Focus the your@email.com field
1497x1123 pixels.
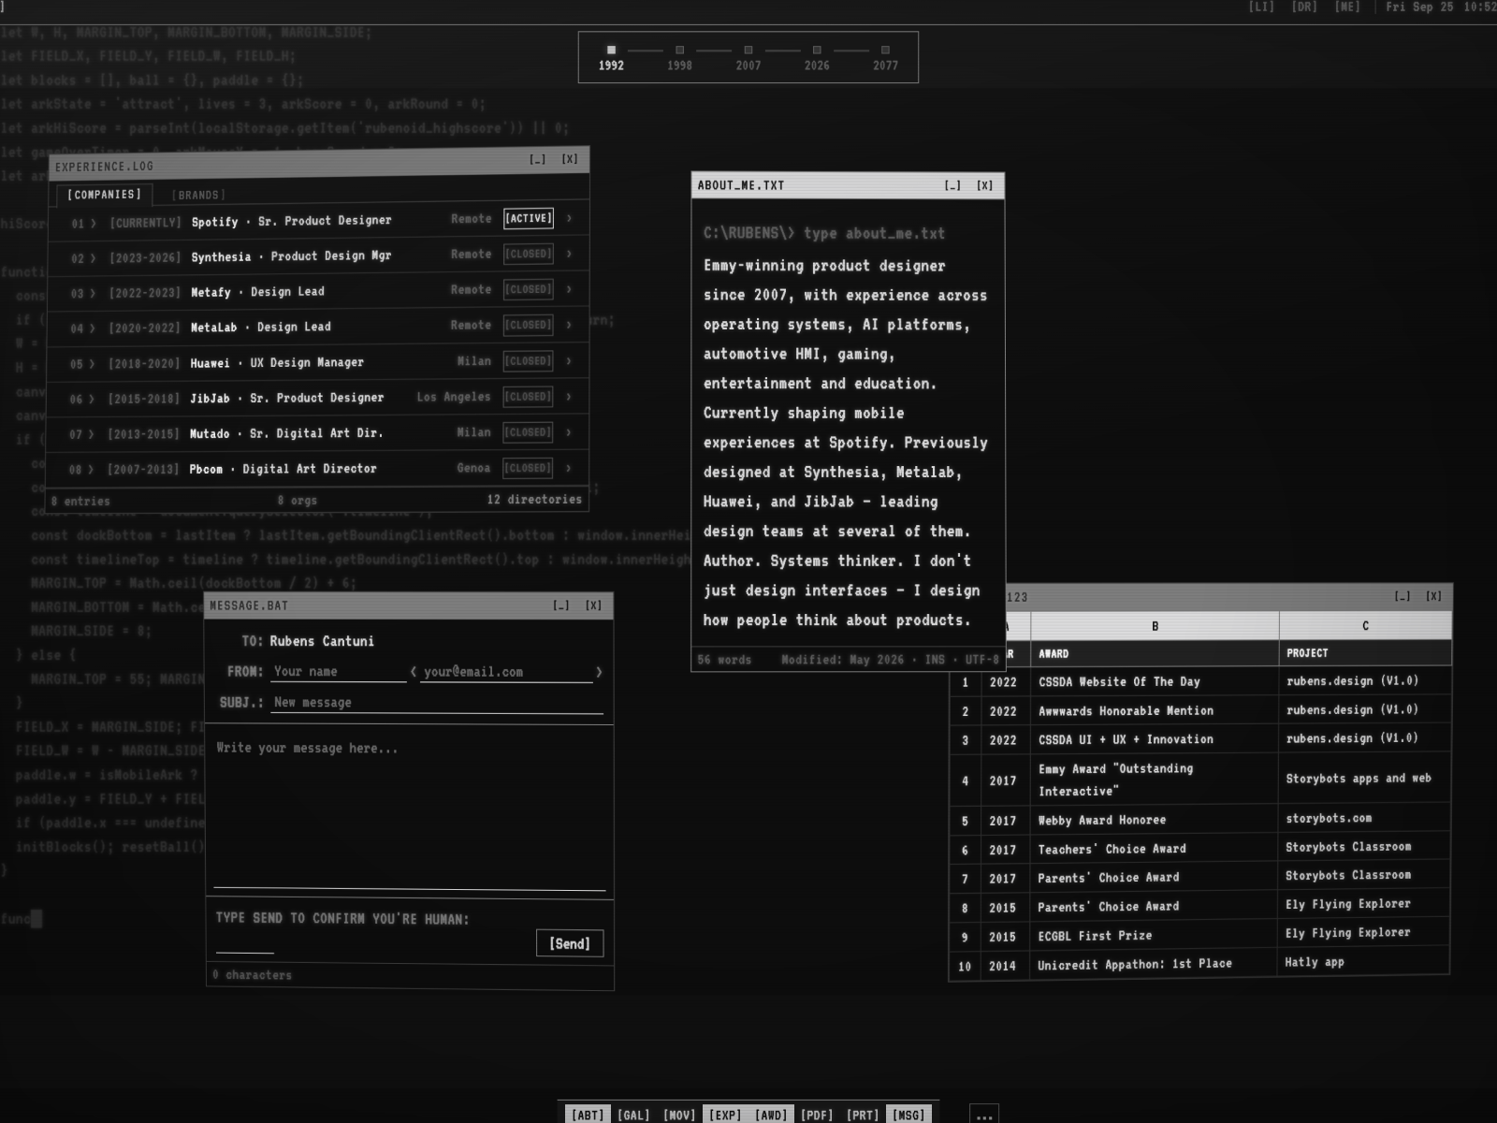coord(506,672)
